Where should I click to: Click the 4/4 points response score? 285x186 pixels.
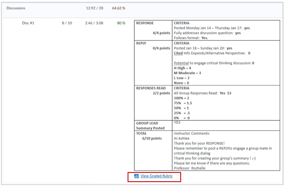[x=161, y=33]
